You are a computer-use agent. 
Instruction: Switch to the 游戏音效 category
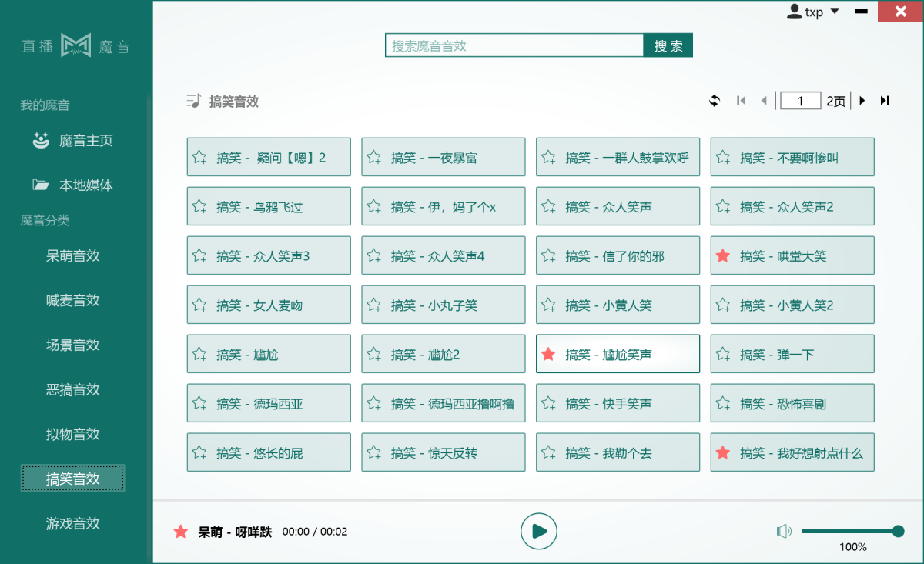[72, 522]
